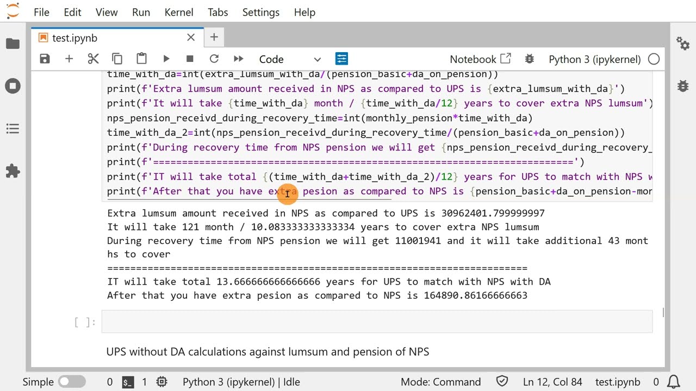Click Mode: Command status text

click(441, 382)
